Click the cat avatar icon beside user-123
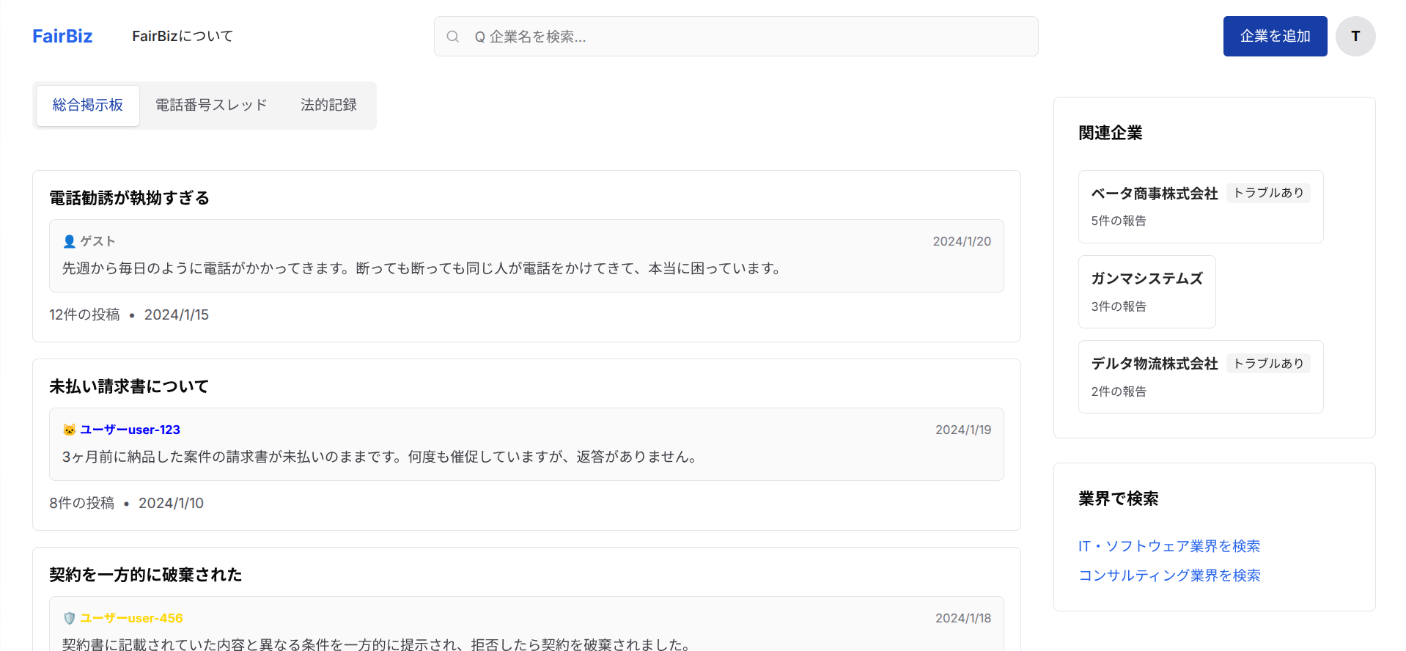1406x651 pixels. (70, 430)
